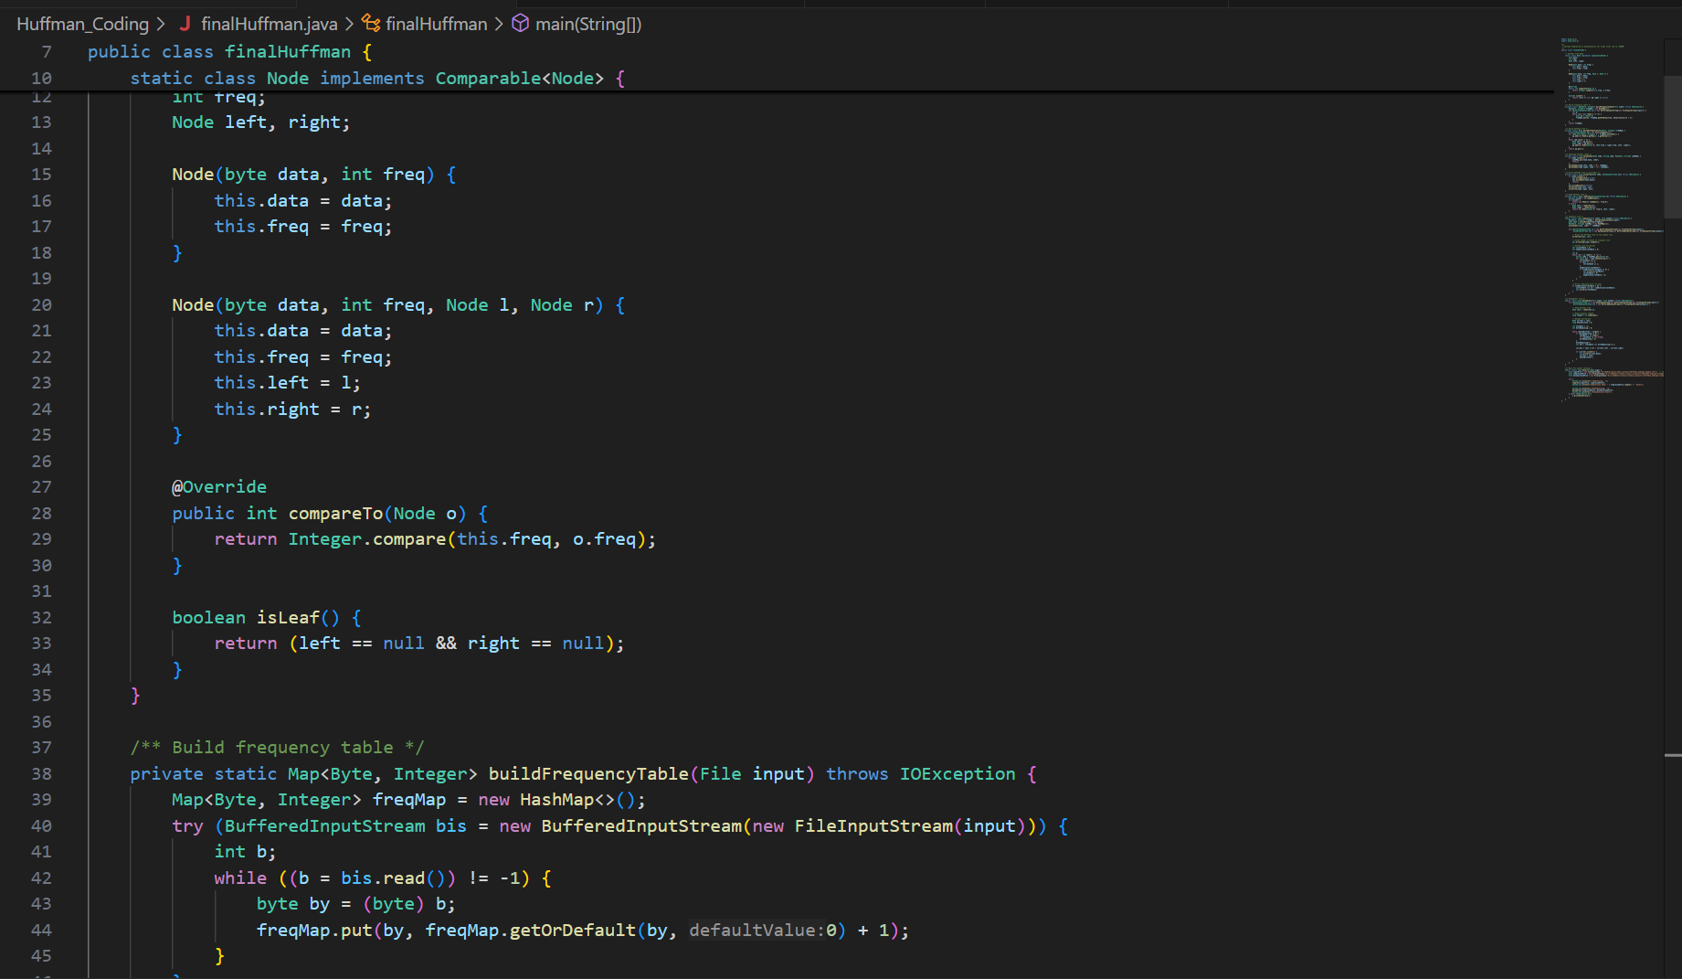This screenshot has width=1682, height=979.
Task: Click the finalHuffman class symbol icon
Action: click(x=371, y=24)
